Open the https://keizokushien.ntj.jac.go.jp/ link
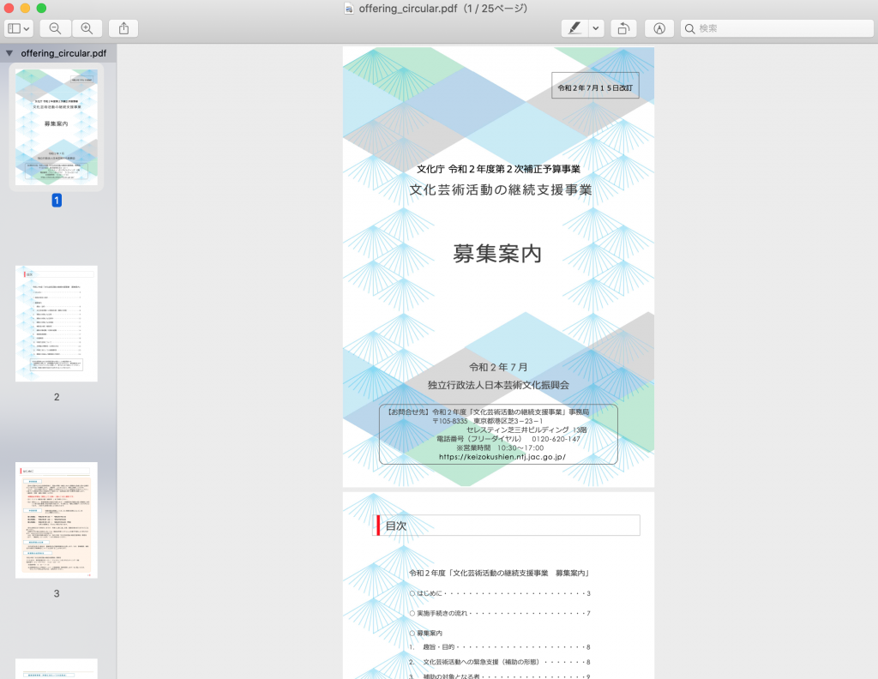This screenshot has width=878, height=679. [502, 457]
